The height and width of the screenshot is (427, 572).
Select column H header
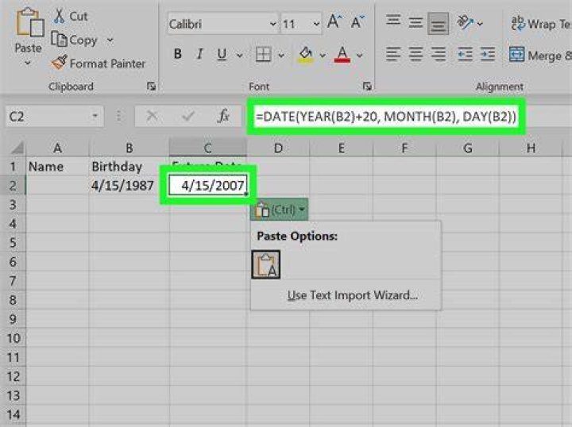[x=531, y=148]
